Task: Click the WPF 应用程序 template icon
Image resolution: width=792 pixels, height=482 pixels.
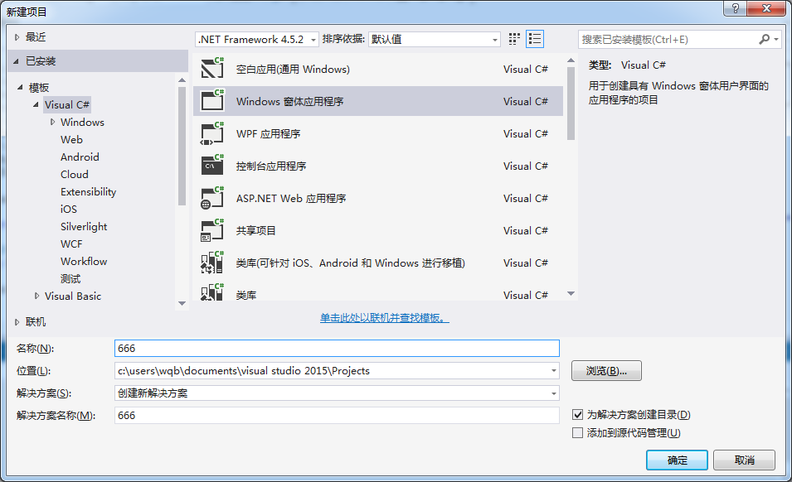Action: (x=212, y=133)
